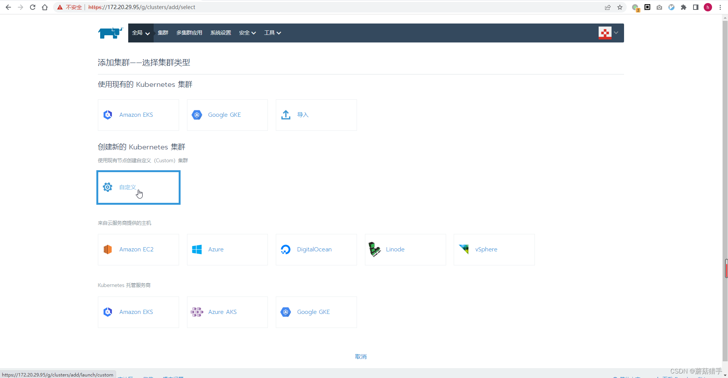
Task: Choose the Linode provider
Action: click(x=406, y=249)
